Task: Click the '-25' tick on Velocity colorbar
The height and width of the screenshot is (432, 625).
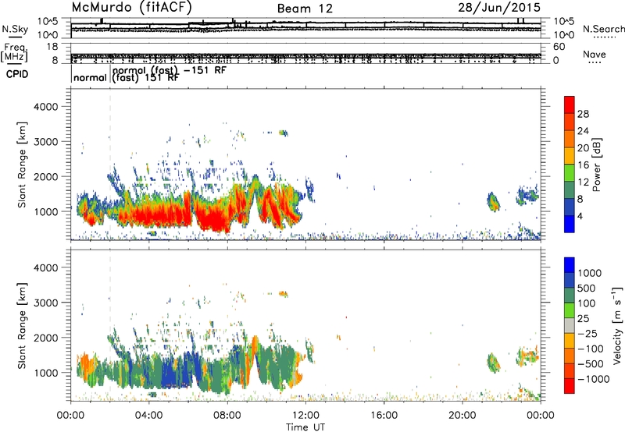Action: point(587,333)
